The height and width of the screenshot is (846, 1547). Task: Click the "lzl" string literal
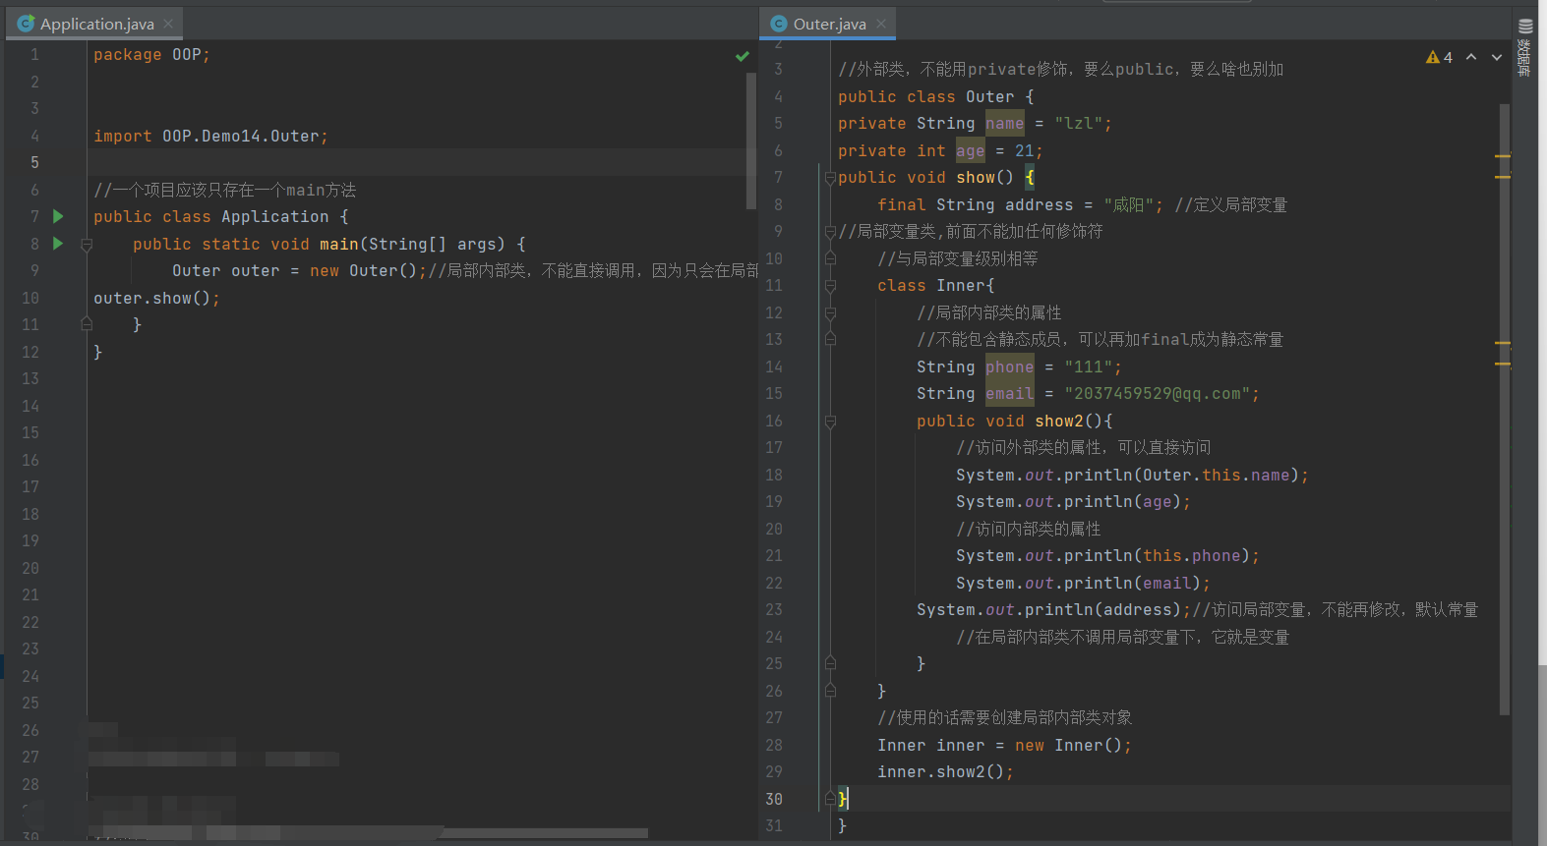[1078, 123]
